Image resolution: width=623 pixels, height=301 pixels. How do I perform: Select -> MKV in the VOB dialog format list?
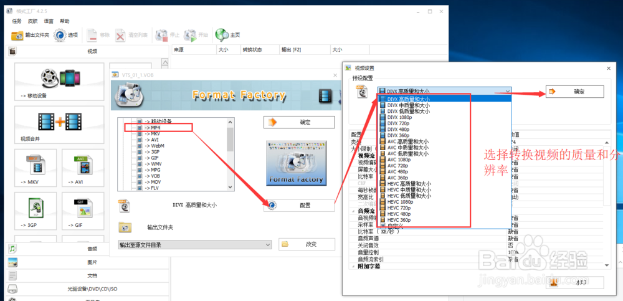(153, 134)
